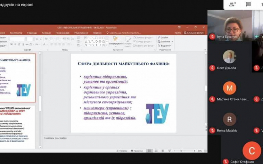This screenshot has height=164, width=263.
Task: Open Arrange (Упорядкувати) dropdown
Action: pyautogui.click(x=116, y=42)
